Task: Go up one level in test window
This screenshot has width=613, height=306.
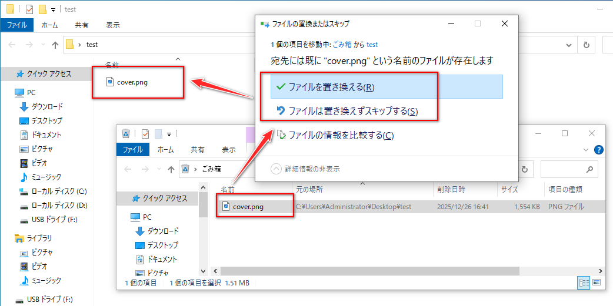Action: (x=55, y=45)
